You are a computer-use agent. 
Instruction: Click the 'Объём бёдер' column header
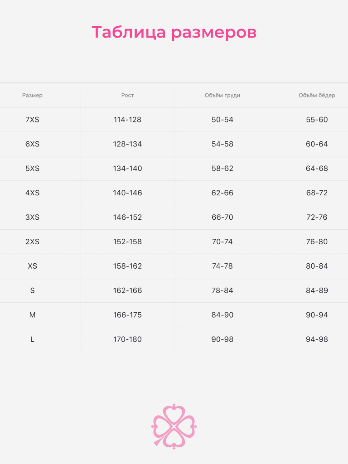[x=317, y=96]
